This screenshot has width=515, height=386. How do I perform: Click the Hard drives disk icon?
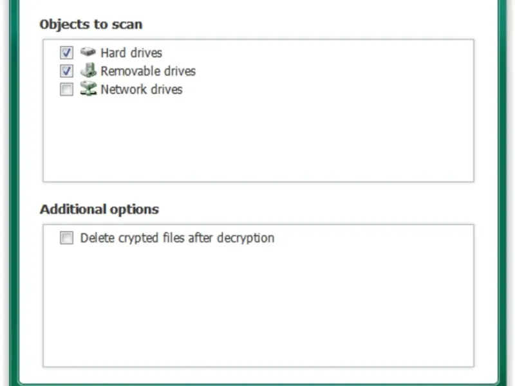88,52
